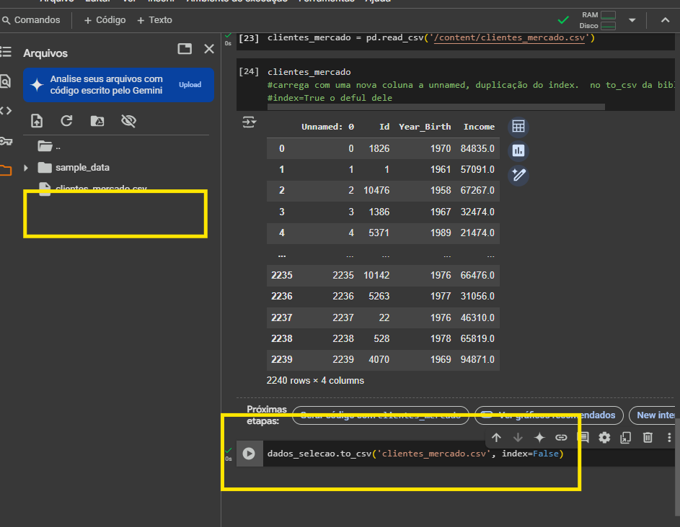
Task: Collapse the header with the chevron icon
Action: (x=665, y=20)
